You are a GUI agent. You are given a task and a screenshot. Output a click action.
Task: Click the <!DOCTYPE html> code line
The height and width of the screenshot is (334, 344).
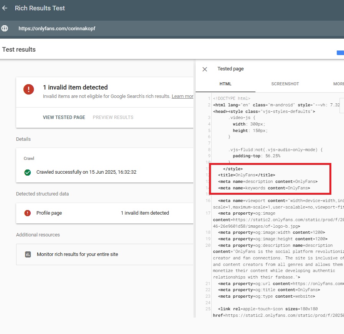(x=232, y=98)
